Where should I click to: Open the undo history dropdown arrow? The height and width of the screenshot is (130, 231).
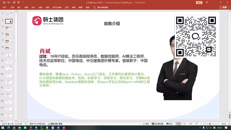click(11, 3)
